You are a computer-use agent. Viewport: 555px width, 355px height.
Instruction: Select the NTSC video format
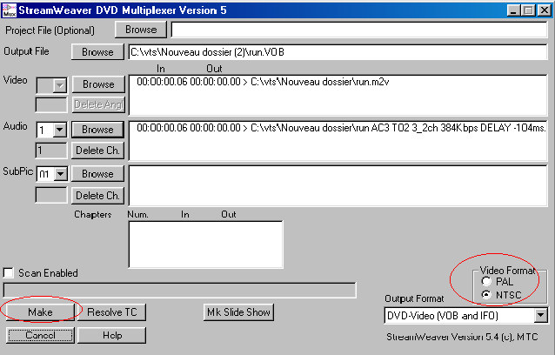486,294
